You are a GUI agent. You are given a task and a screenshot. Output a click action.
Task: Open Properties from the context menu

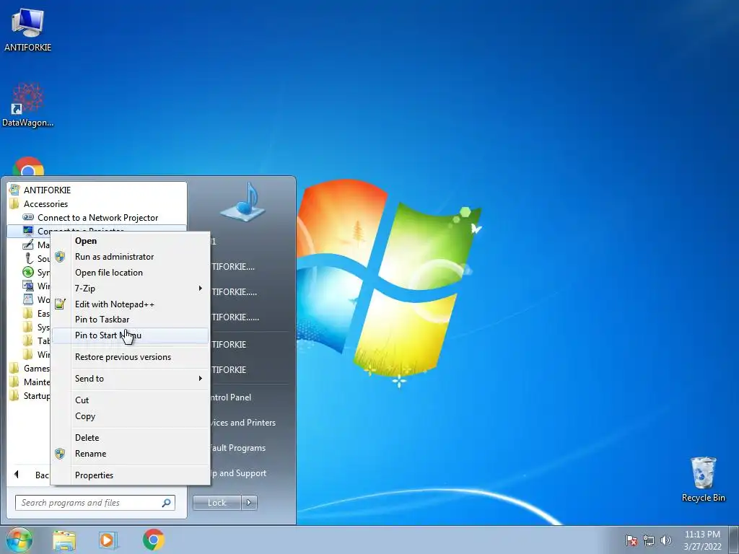(130, 475)
